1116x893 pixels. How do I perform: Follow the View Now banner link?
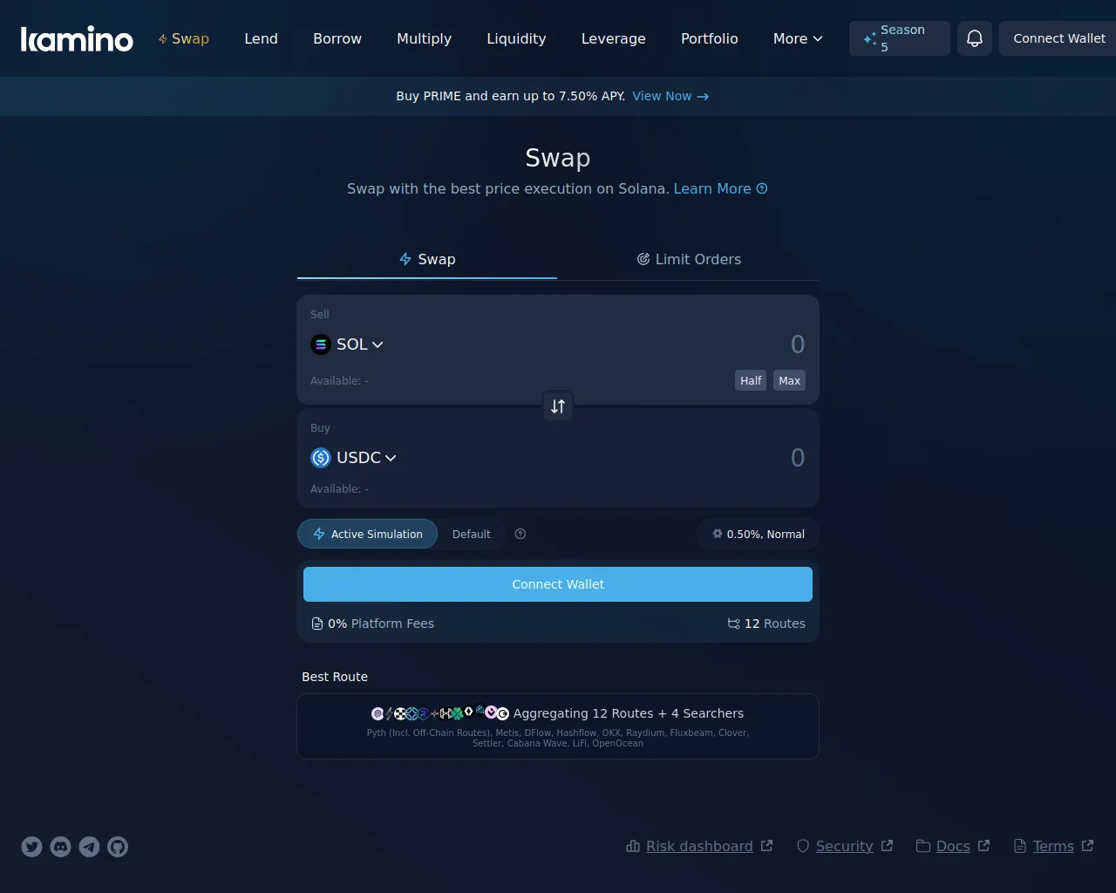[x=670, y=96]
